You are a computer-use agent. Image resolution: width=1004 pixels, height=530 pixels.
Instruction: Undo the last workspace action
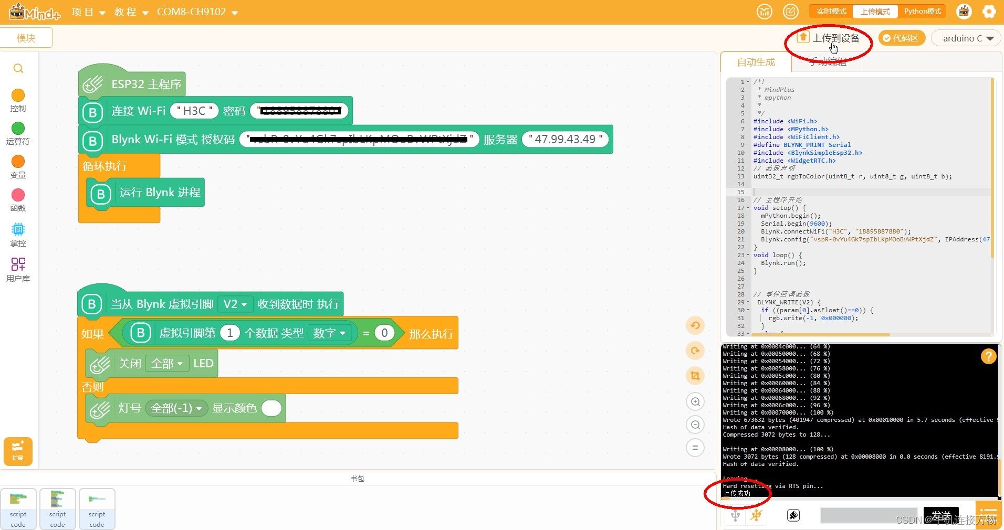click(695, 325)
